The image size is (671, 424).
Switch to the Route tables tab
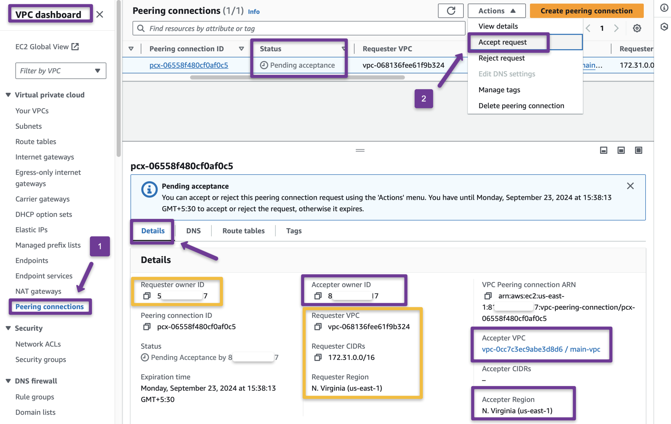point(243,230)
